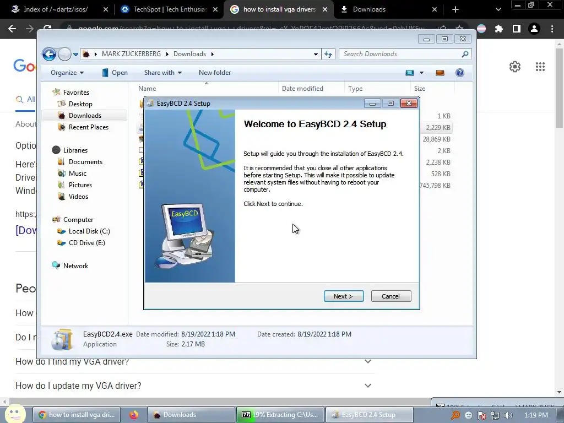The height and width of the screenshot is (423, 564).
Task: Close the how to install vga drivers tab
Action: pos(325,9)
